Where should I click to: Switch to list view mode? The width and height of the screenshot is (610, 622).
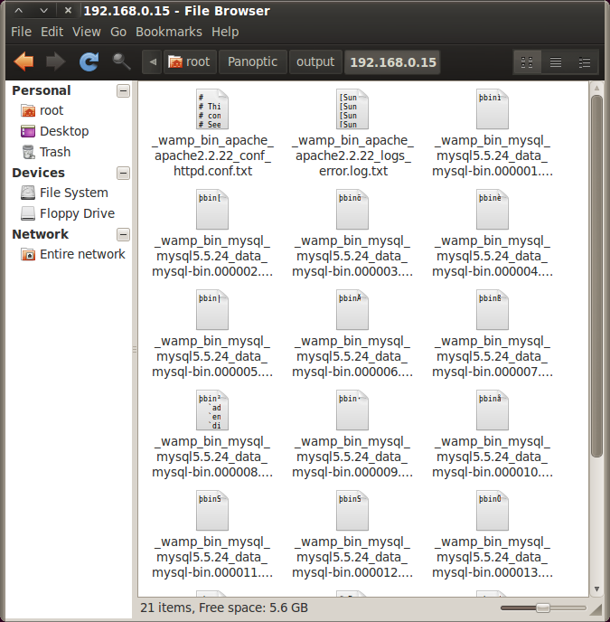point(555,62)
